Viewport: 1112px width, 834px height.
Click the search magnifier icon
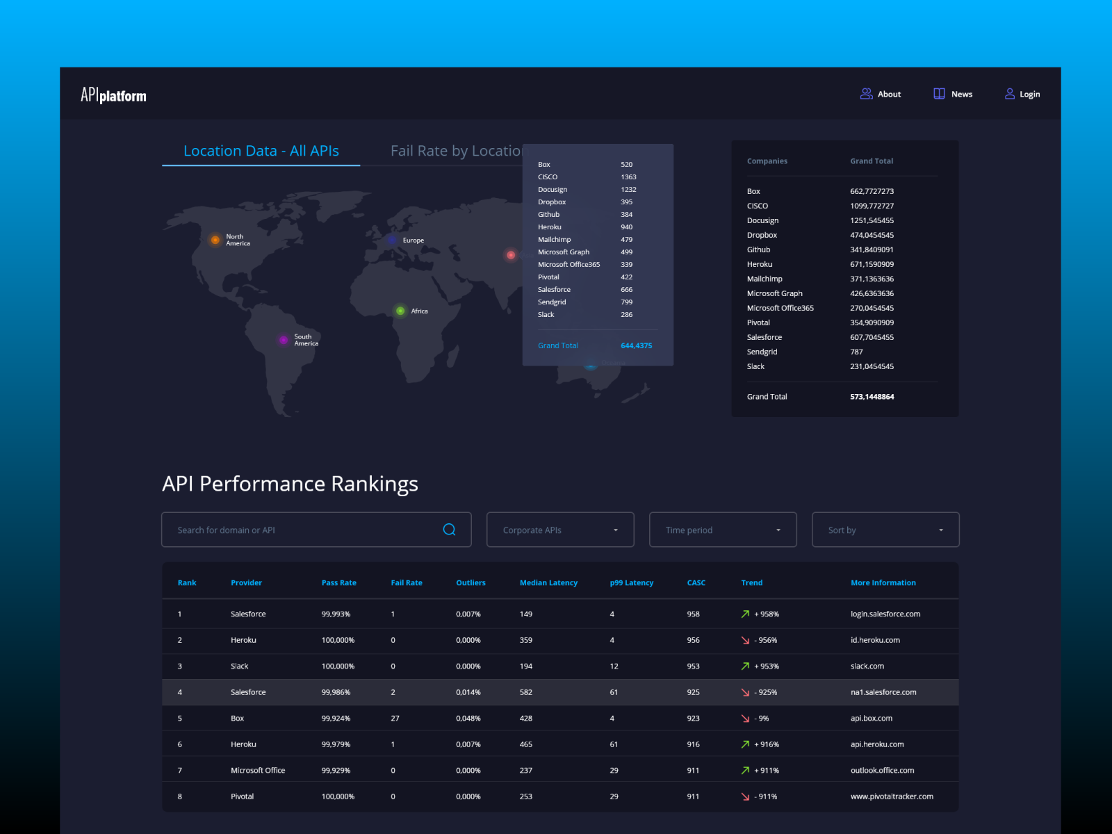coord(449,530)
